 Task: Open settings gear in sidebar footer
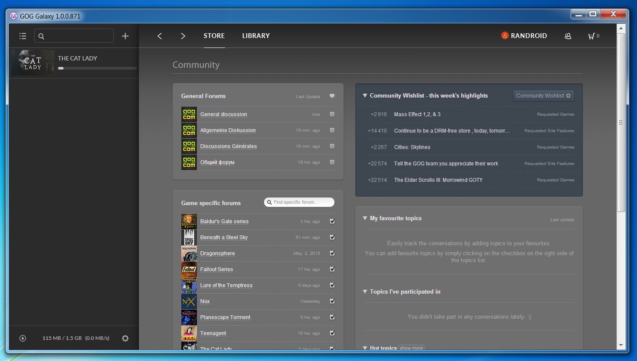tap(125, 339)
